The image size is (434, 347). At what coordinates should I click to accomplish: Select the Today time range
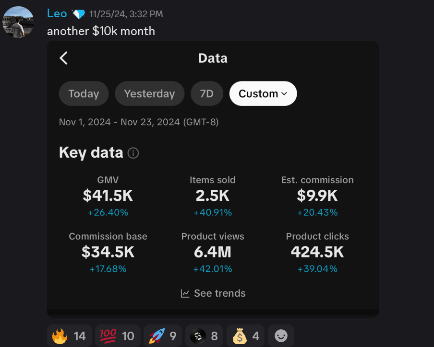click(x=84, y=93)
